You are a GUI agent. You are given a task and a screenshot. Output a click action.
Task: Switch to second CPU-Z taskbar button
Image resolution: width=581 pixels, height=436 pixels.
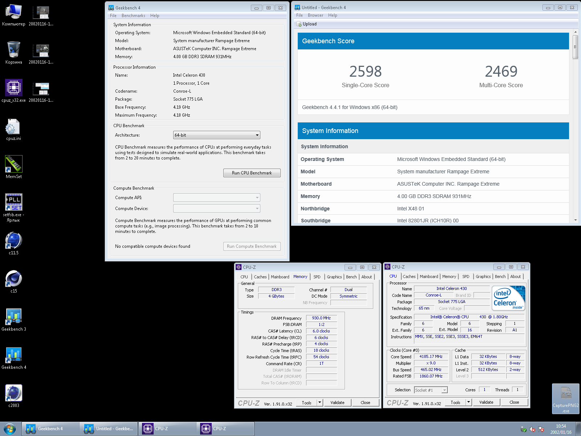pos(225,429)
